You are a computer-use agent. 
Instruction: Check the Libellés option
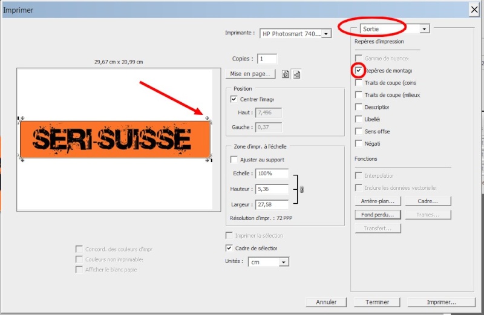pyautogui.click(x=358, y=119)
